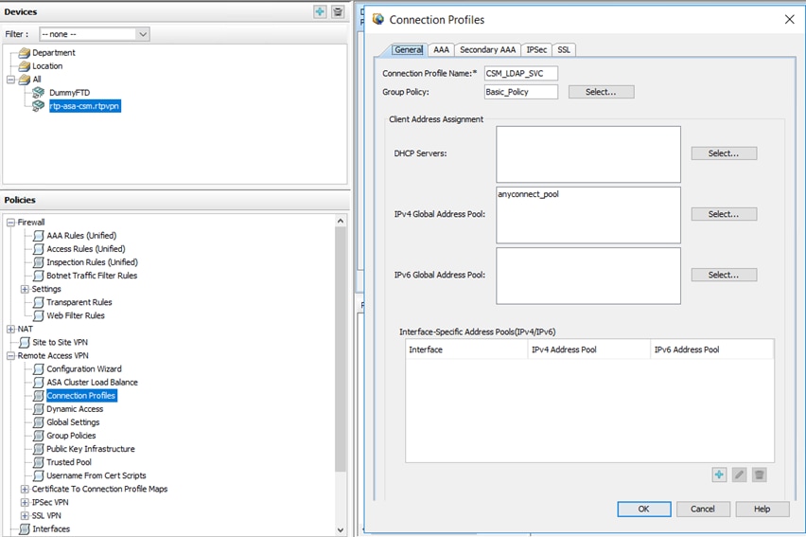Screen dimensions: 806x537
Task: Click the AAA Rules (Unified) policy icon
Action: (x=39, y=236)
